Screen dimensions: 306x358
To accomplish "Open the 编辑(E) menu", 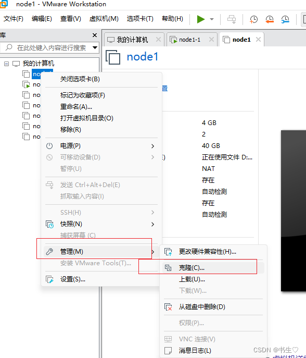I will [42, 19].
